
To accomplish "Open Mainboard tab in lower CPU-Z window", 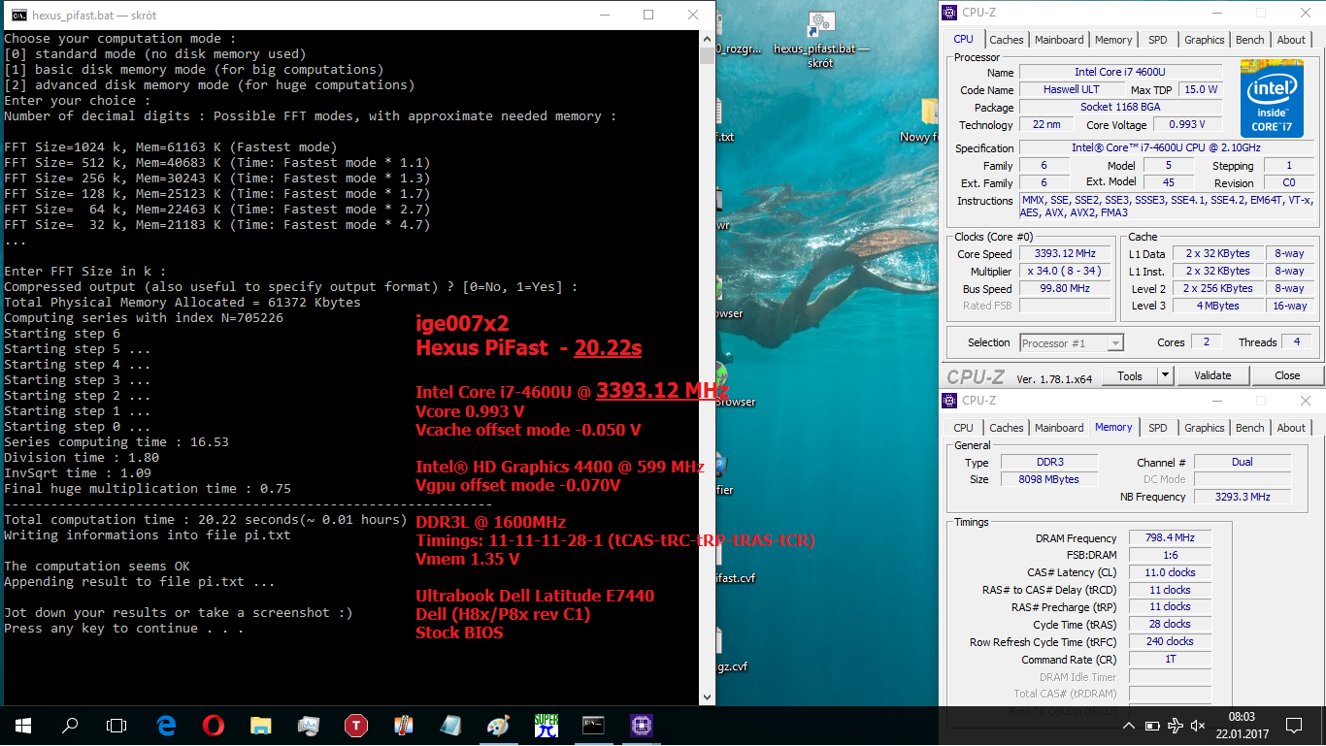I will (x=1059, y=428).
